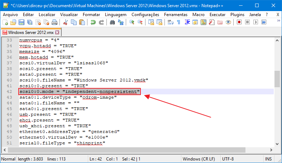The image size is (282, 163).
Task: Click the grey Redo arrow icon
Action: click(x=101, y=23)
